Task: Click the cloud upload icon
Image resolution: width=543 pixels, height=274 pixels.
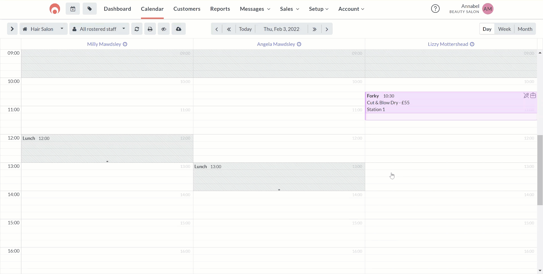Action: 179,29
